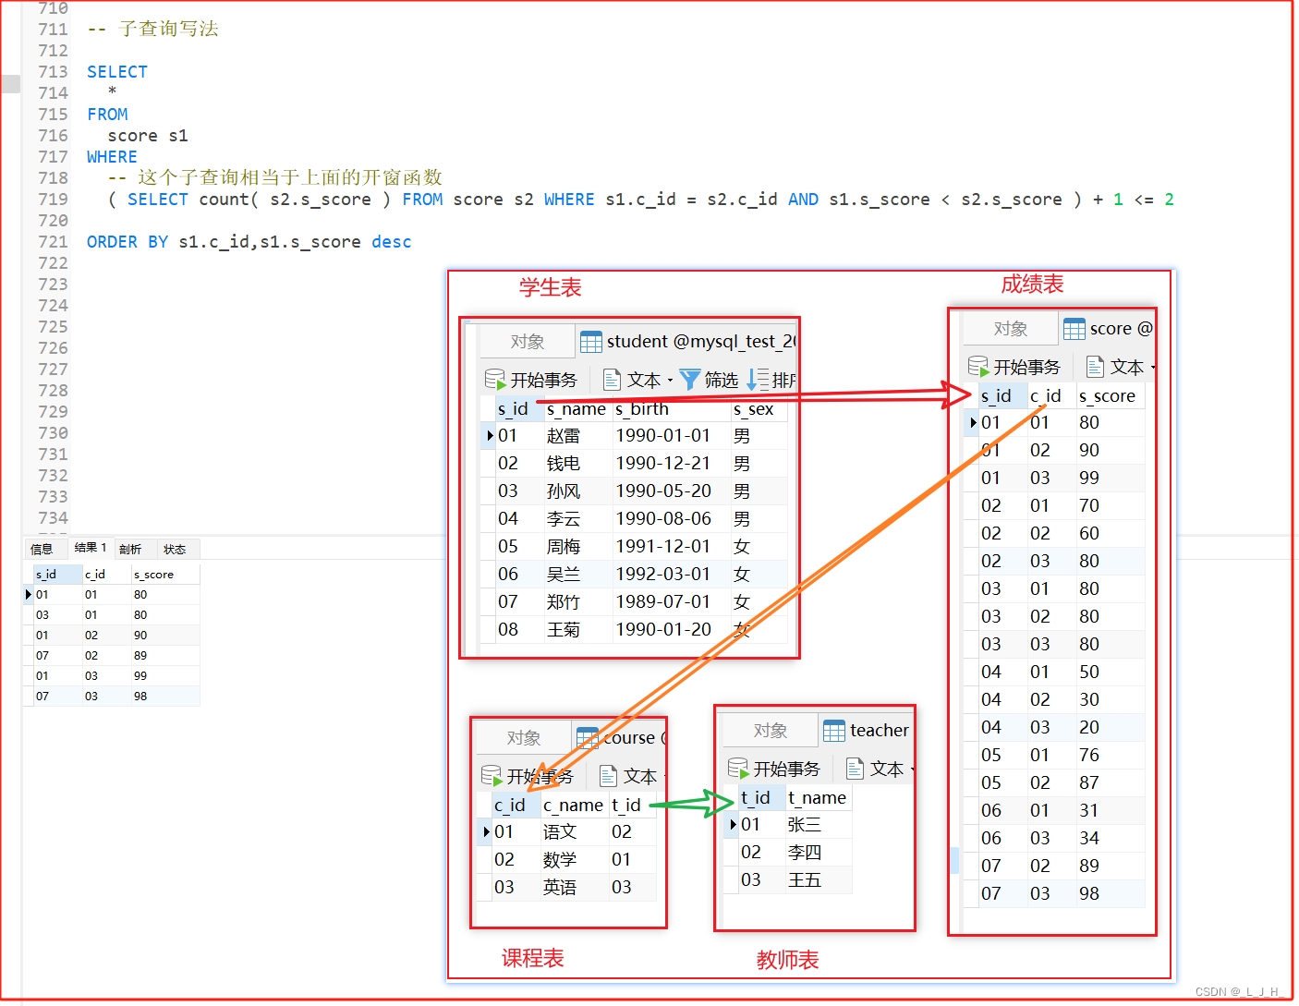Click c_name column header in course table
Image resolution: width=1299 pixels, height=1006 pixels.
point(573,806)
